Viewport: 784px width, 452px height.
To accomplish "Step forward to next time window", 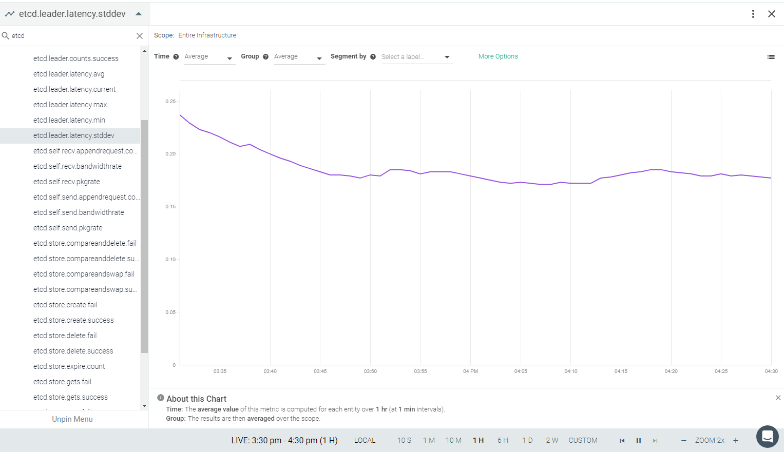I will tap(655, 441).
